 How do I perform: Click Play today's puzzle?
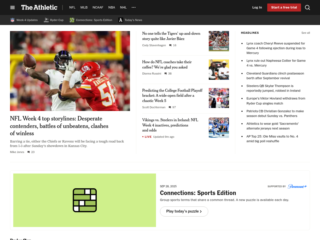(184, 211)
